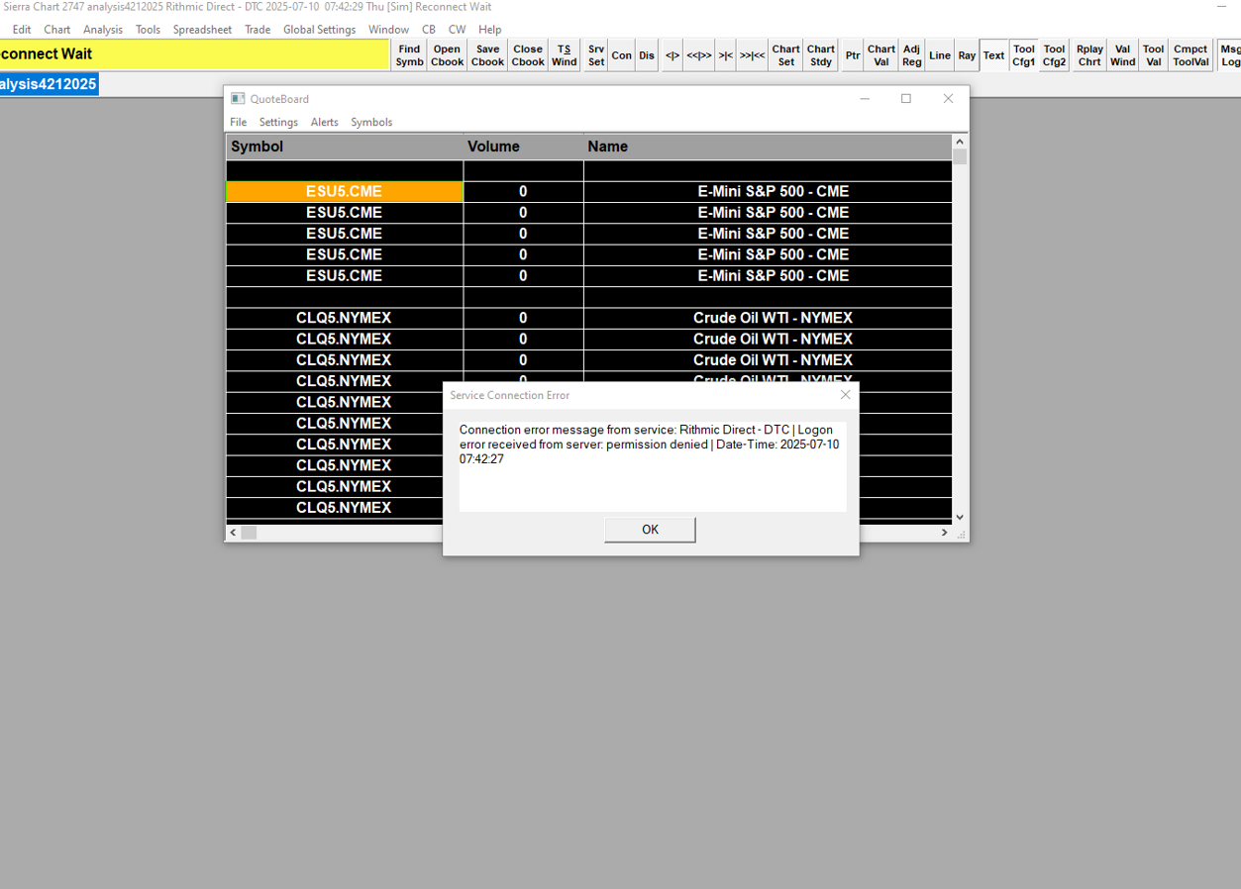Open QuoteBoard Symbols menu
1241x889 pixels.
tap(371, 122)
